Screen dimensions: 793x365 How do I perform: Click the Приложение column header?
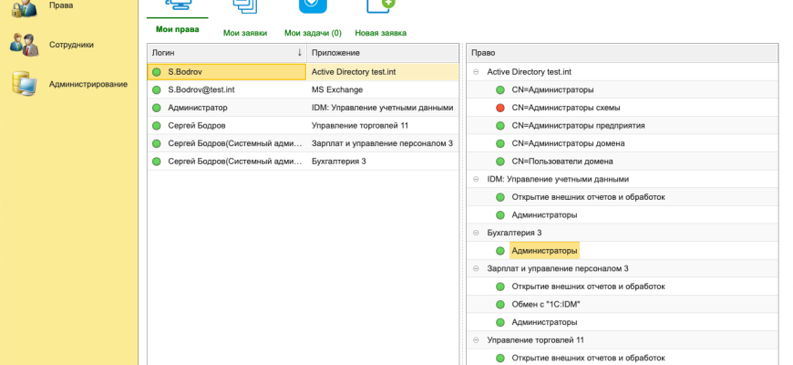click(x=380, y=53)
